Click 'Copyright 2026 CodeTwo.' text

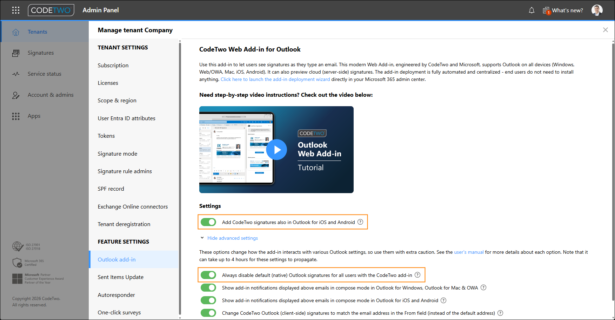click(36, 299)
